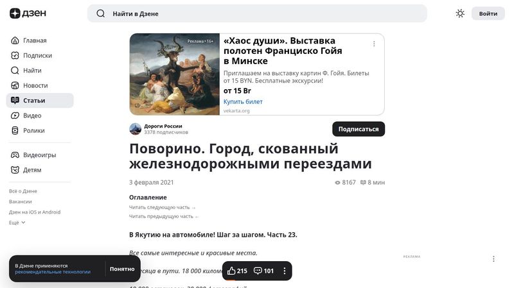Open the Новости sidebar icon
The height and width of the screenshot is (288, 514).
click(15, 85)
